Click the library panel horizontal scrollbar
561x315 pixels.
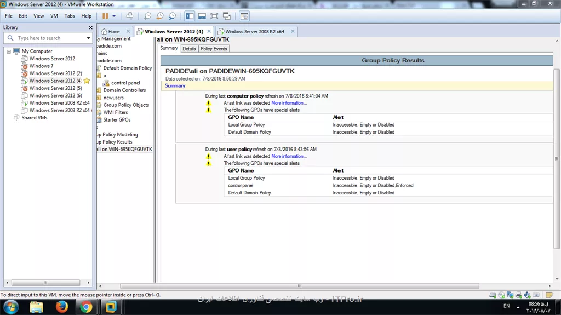pyautogui.click(x=46, y=283)
